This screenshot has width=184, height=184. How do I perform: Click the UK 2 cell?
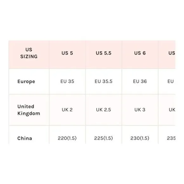[x=67, y=110]
